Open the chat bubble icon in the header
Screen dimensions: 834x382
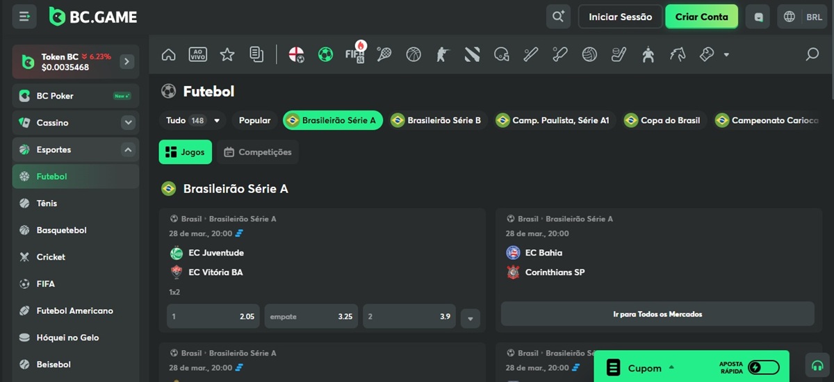[x=758, y=17]
